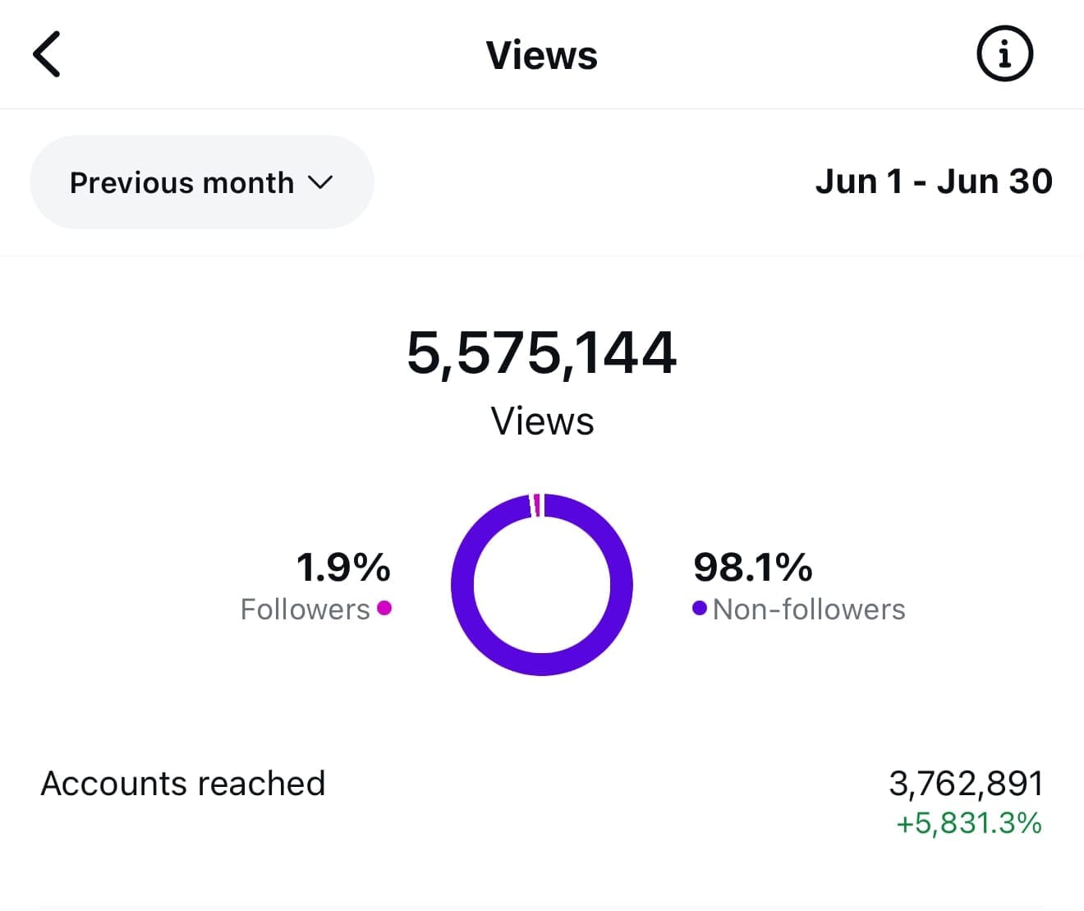Click the thin pink followers donut slice
1084x911 pixels.
[x=536, y=505]
